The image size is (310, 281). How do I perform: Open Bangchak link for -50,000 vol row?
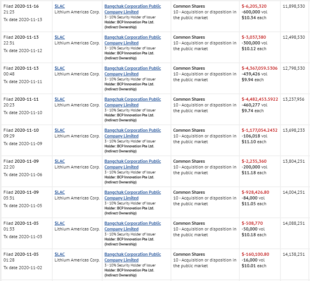click(133, 226)
